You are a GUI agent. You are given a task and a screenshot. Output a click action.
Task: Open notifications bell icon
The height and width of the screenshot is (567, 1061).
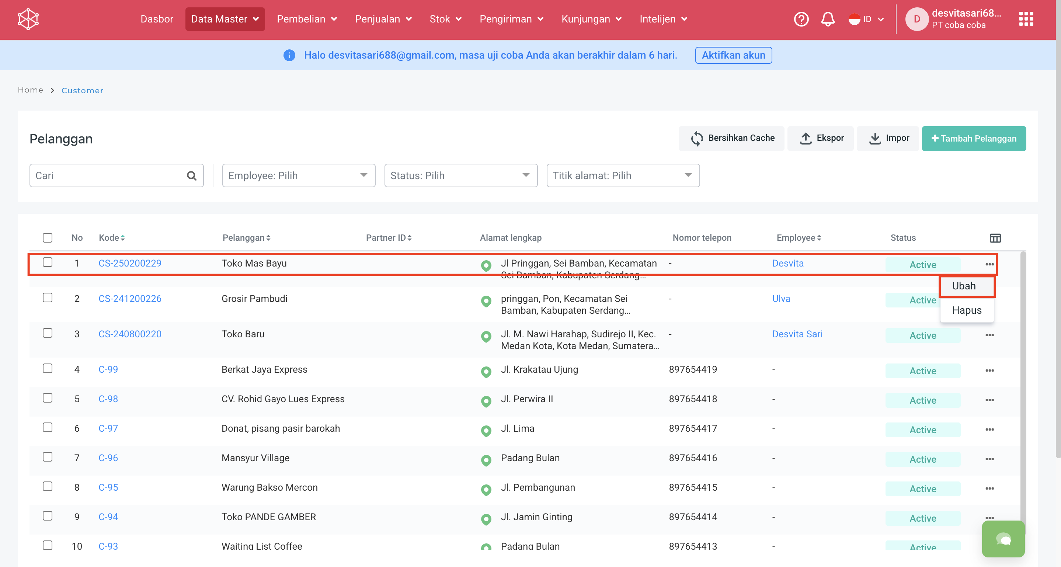pos(828,19)
